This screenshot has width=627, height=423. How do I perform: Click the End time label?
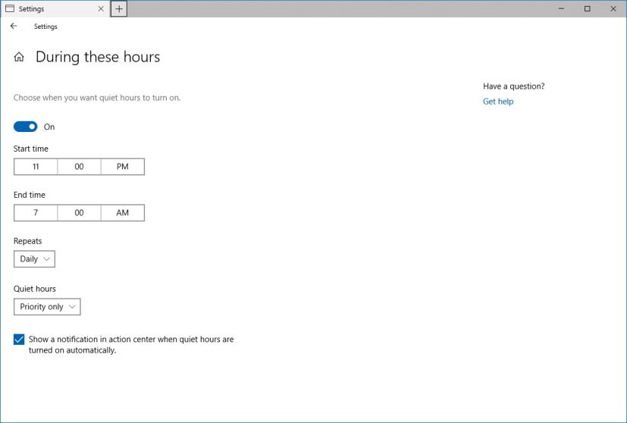pyautogui.click(x=30, y=195)
